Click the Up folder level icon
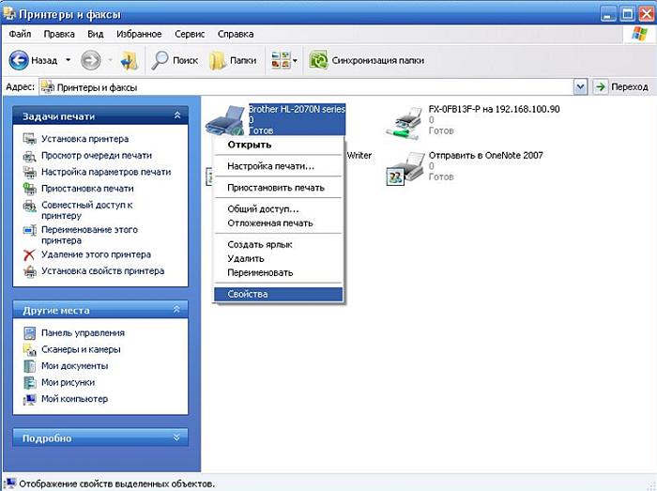 [x=130, y=60]
